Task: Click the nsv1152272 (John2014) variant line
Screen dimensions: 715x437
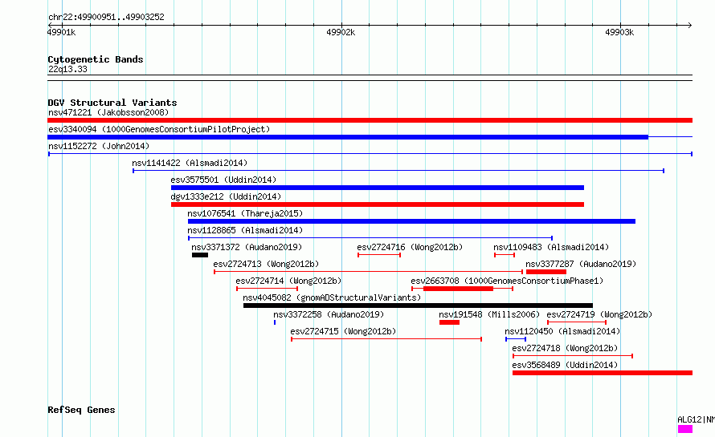Action: click(370, 154)
